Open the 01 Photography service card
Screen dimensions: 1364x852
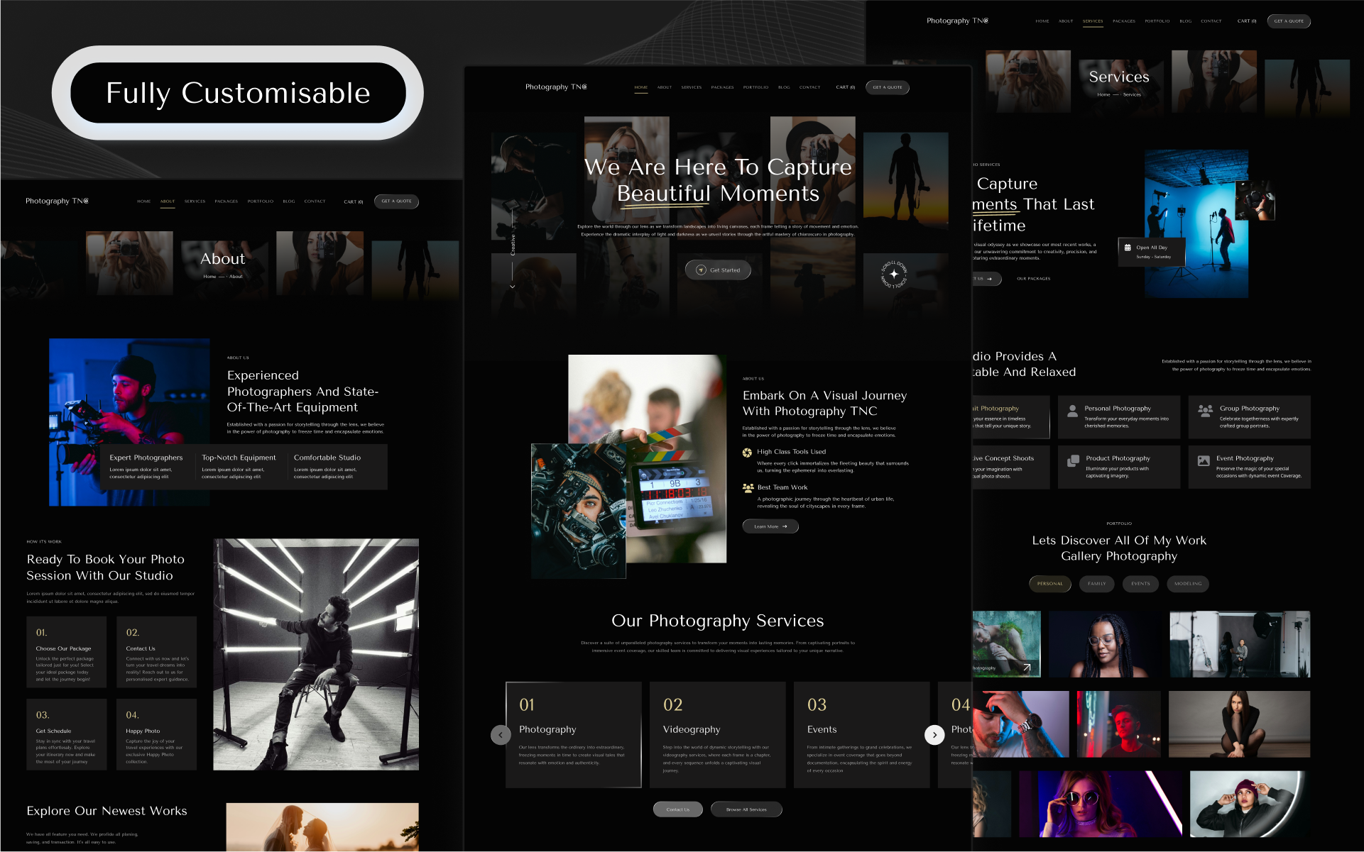pyautogui.click(x=574, y=735)
